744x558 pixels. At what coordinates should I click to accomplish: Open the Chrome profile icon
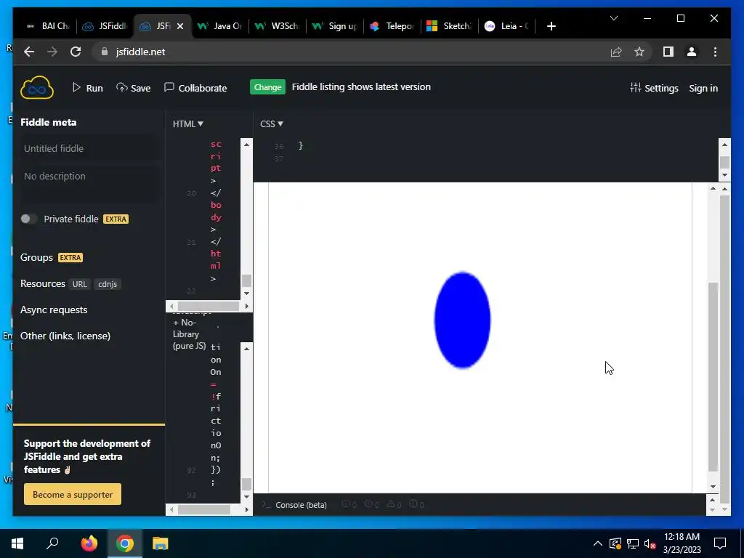692,52
